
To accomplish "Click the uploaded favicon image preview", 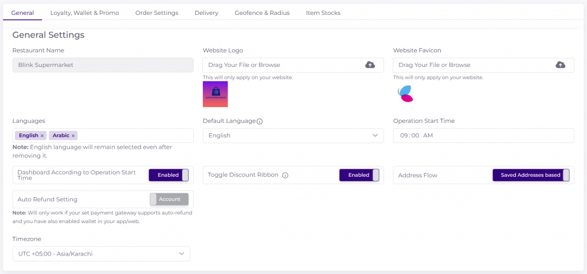I will point(405,93).
